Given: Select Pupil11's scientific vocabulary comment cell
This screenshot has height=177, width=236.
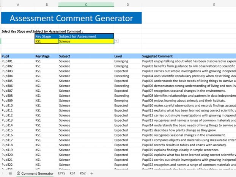Looking at the screenshot, I should pyautogui.click(x=189, y=110).
